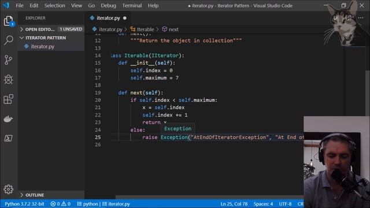Click the Explorer panel title
Image resolution: width=370 pixels, height=208 pixels.
click(35, 18)
